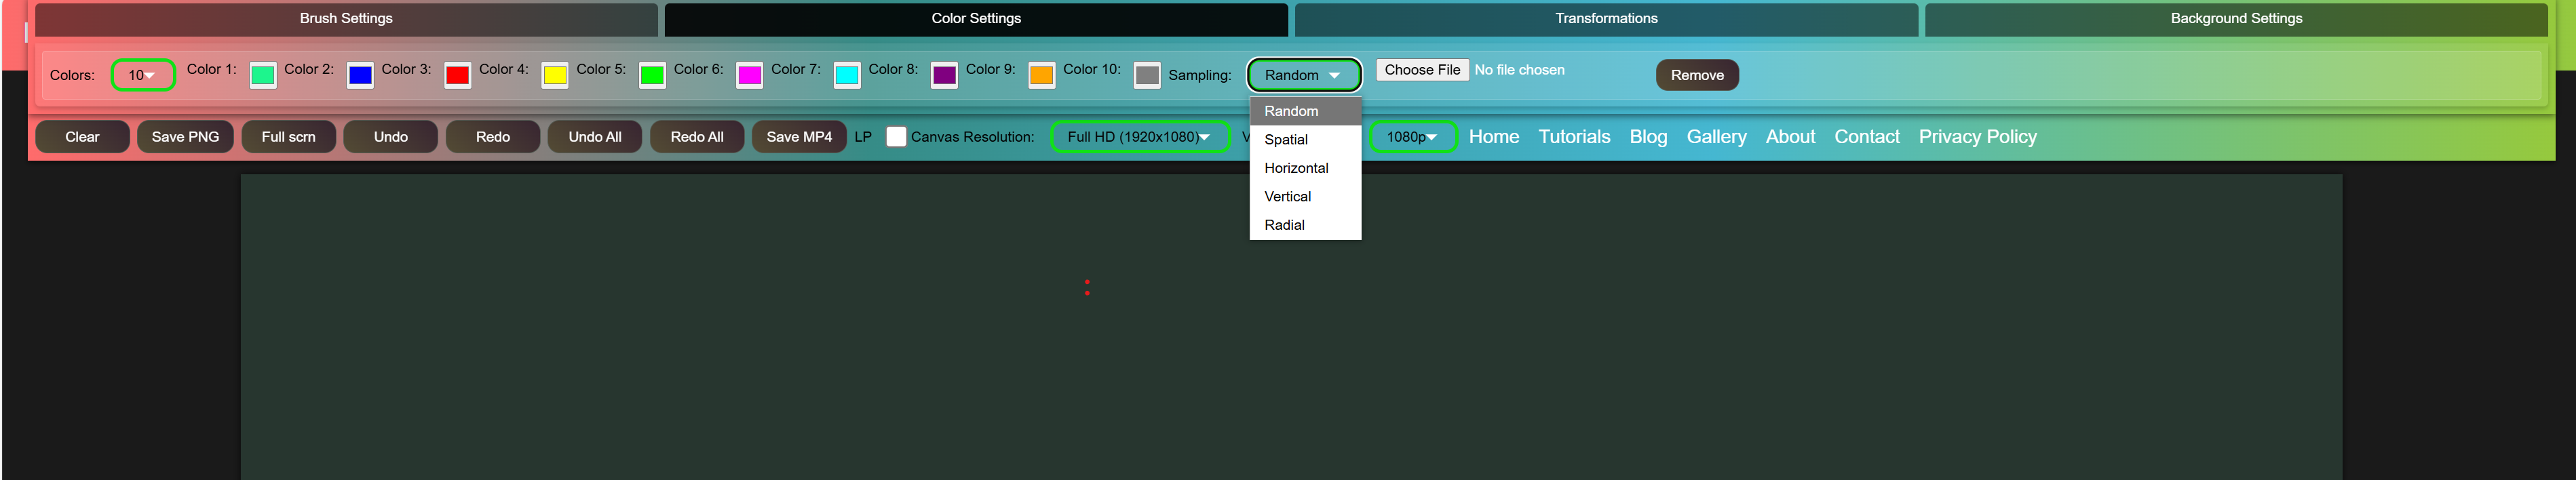
Task: Click the Save MP4 button
Action: [799, 137]
